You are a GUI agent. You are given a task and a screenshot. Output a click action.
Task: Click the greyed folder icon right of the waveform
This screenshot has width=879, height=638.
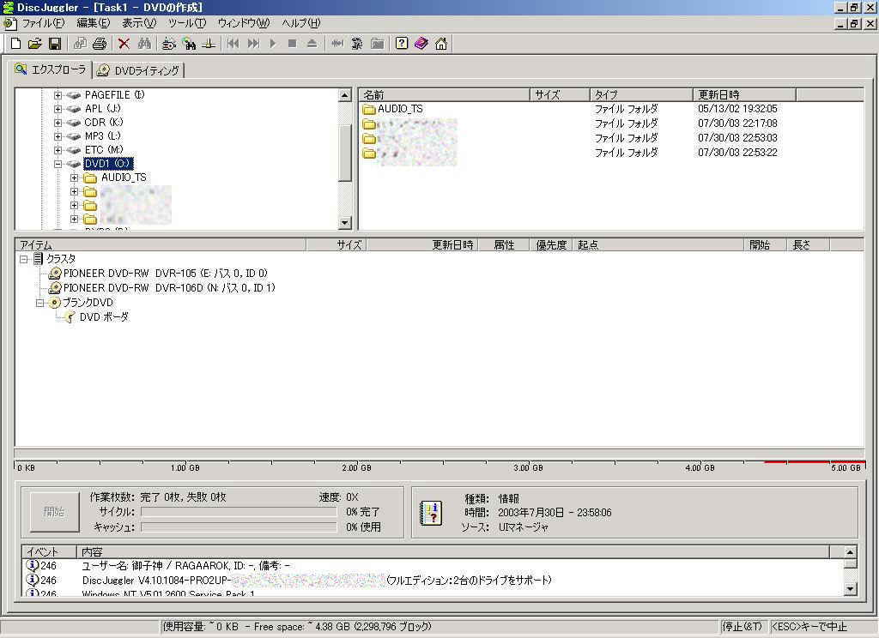pyautogui.click(x=378, y=44)
